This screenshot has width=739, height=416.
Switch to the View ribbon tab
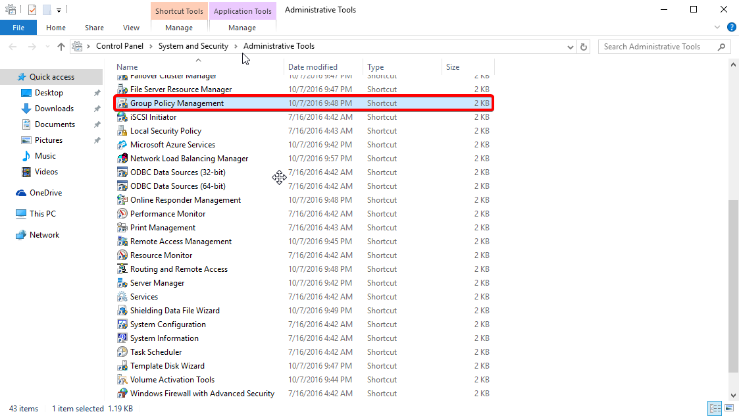tap(131, 28)
